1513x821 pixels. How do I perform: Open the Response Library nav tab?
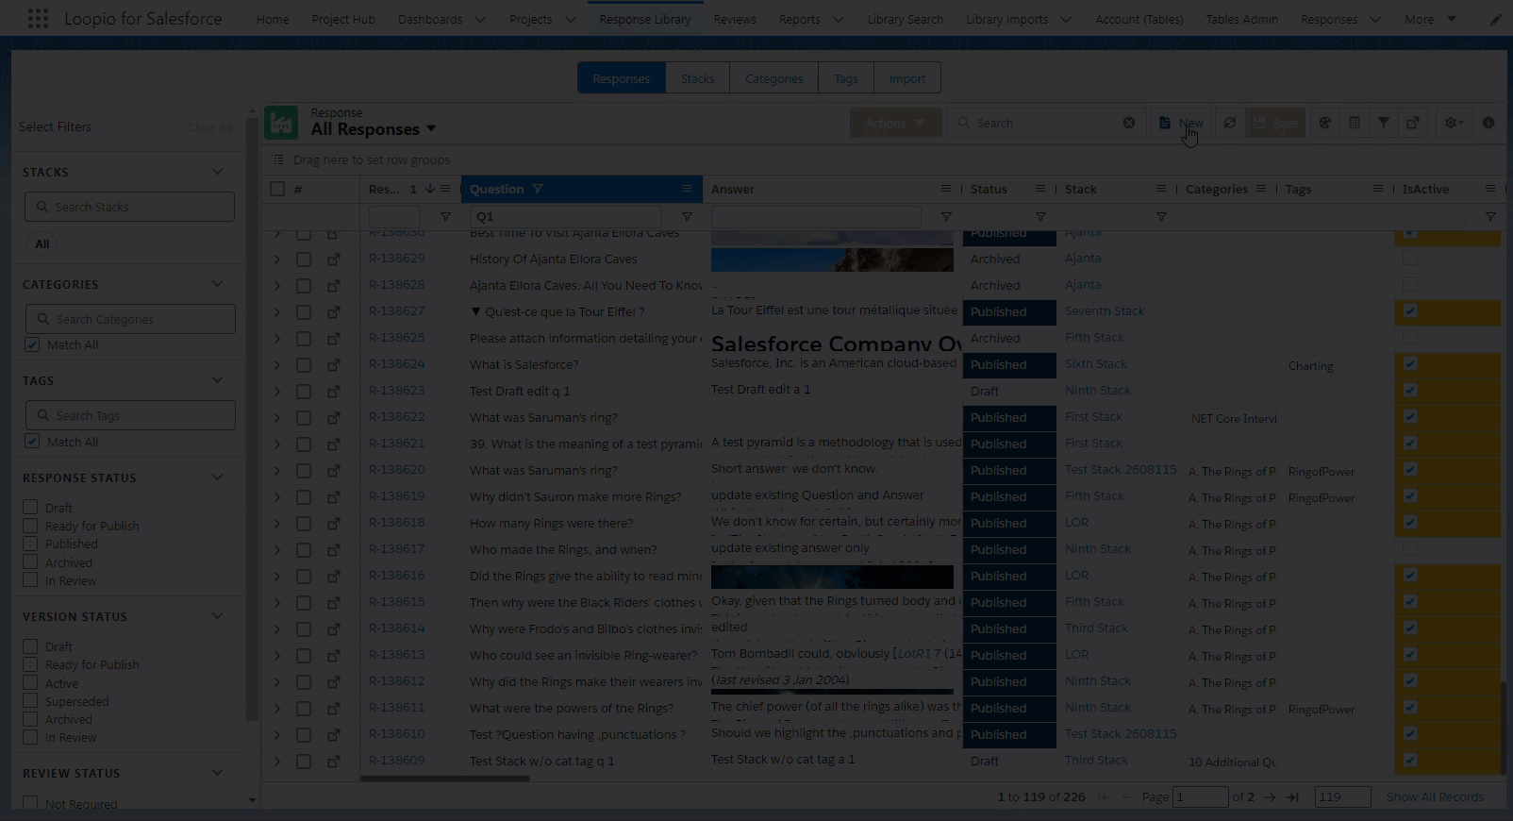[x=645, y=19]
